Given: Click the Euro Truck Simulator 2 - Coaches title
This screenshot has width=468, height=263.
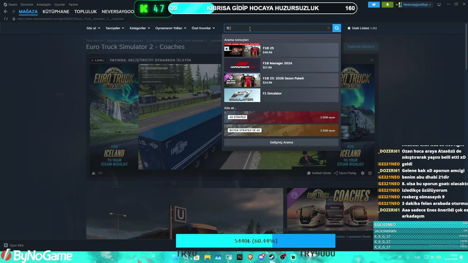Looking at the screenshot, I should click(x=135, y=47).
